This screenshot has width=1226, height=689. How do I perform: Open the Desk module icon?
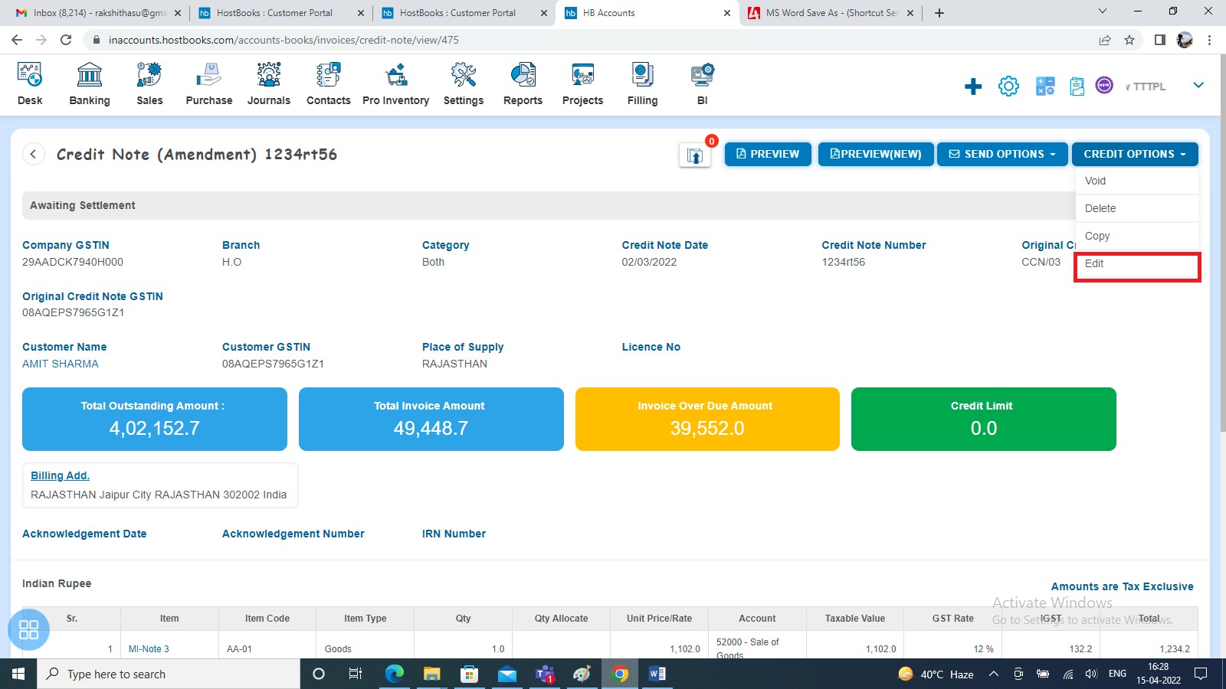point(30,84)
